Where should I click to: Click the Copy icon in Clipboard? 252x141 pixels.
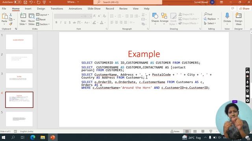[x=11, y=19]
